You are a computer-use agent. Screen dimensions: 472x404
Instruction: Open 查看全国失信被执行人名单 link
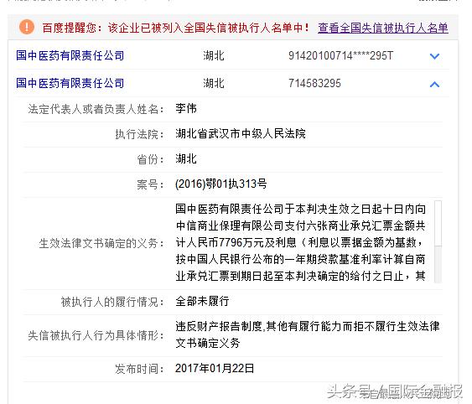click(383, 28)
